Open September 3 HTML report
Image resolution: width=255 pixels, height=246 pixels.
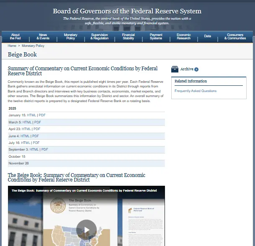coord(34,149)
